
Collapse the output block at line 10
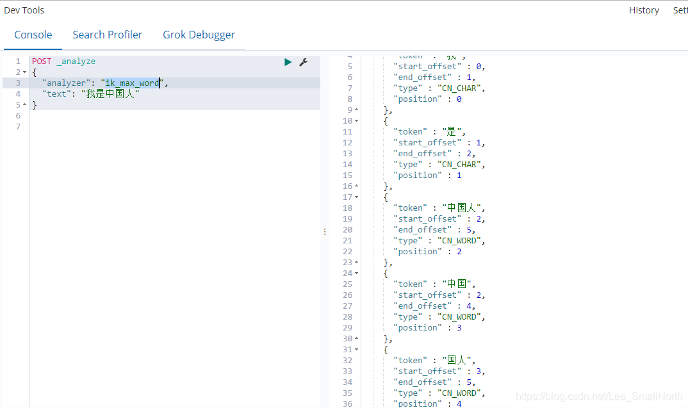point(356,120)
